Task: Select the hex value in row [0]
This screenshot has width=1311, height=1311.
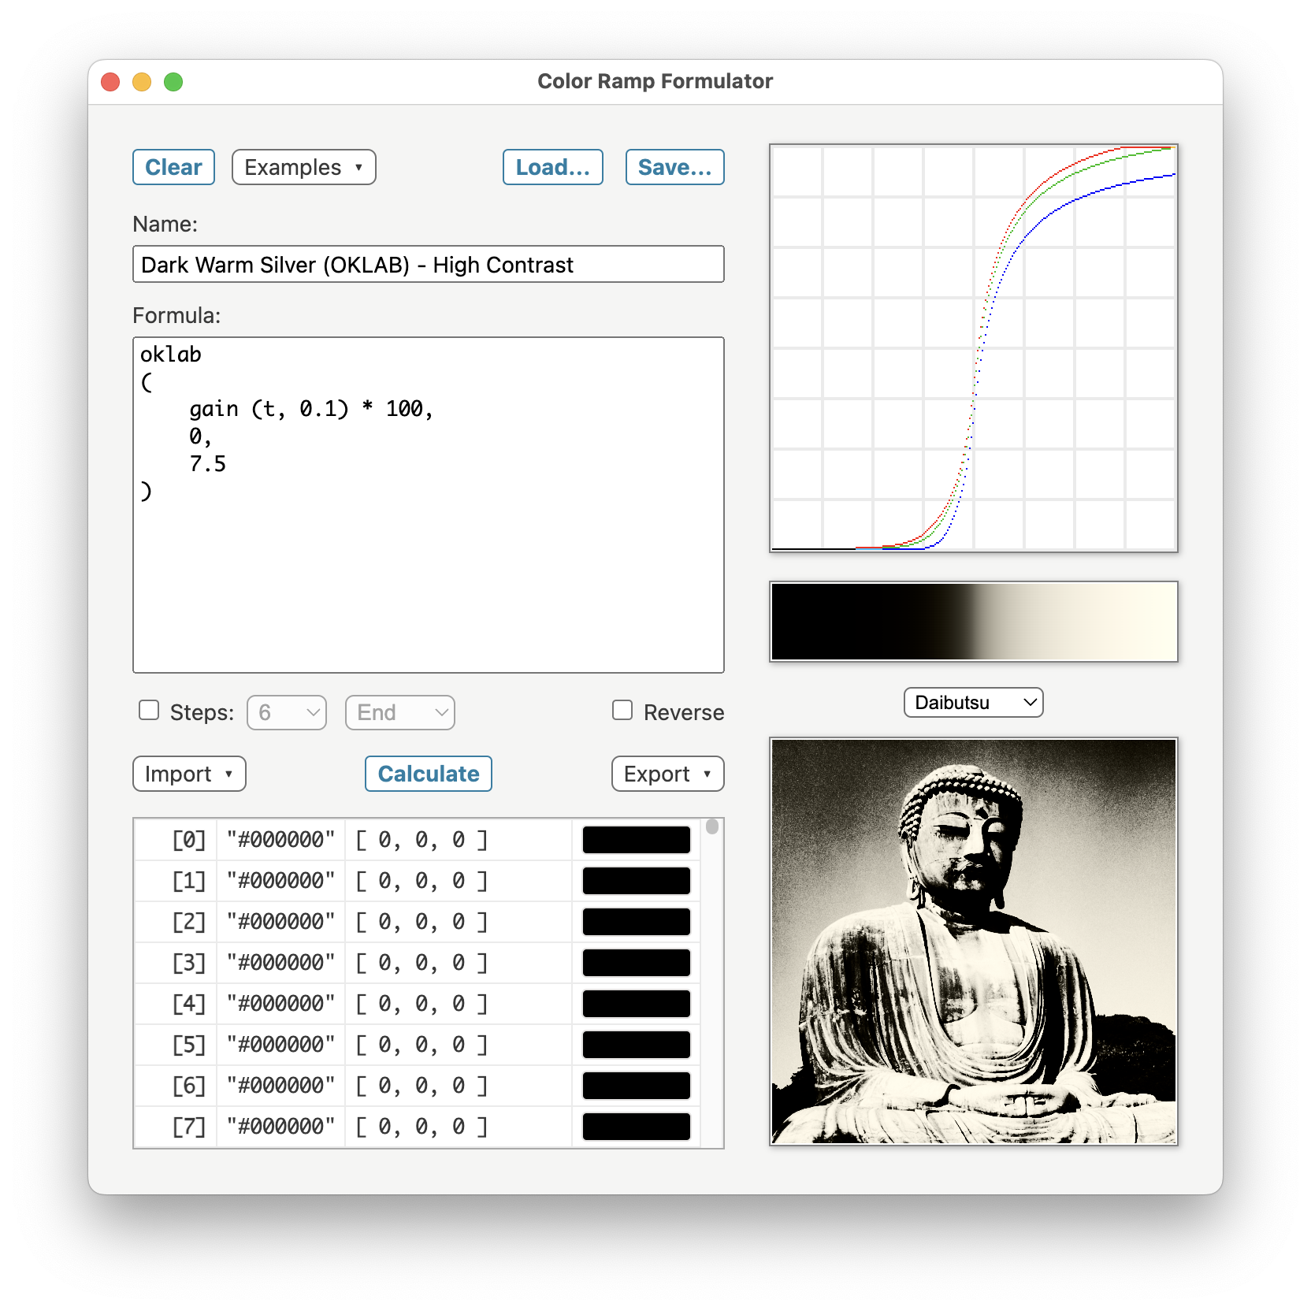Action: coord(281,840)
